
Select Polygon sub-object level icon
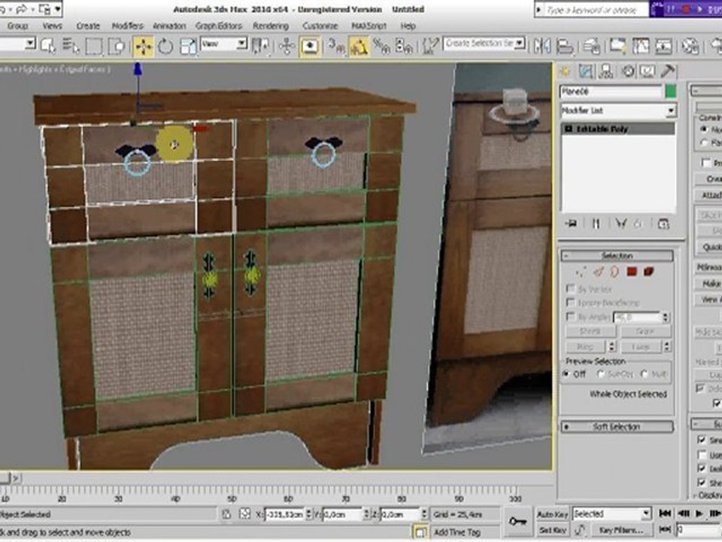pos(632,272)
